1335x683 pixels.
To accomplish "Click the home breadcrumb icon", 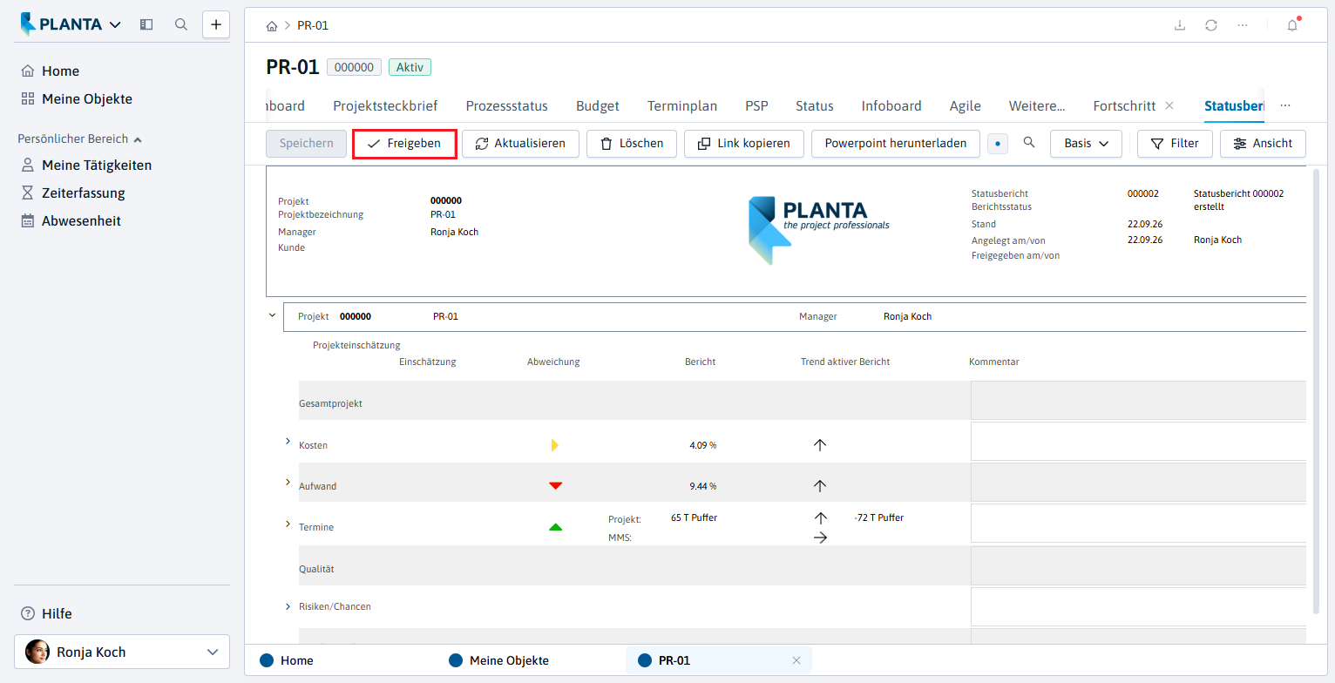I will point(272,26).
